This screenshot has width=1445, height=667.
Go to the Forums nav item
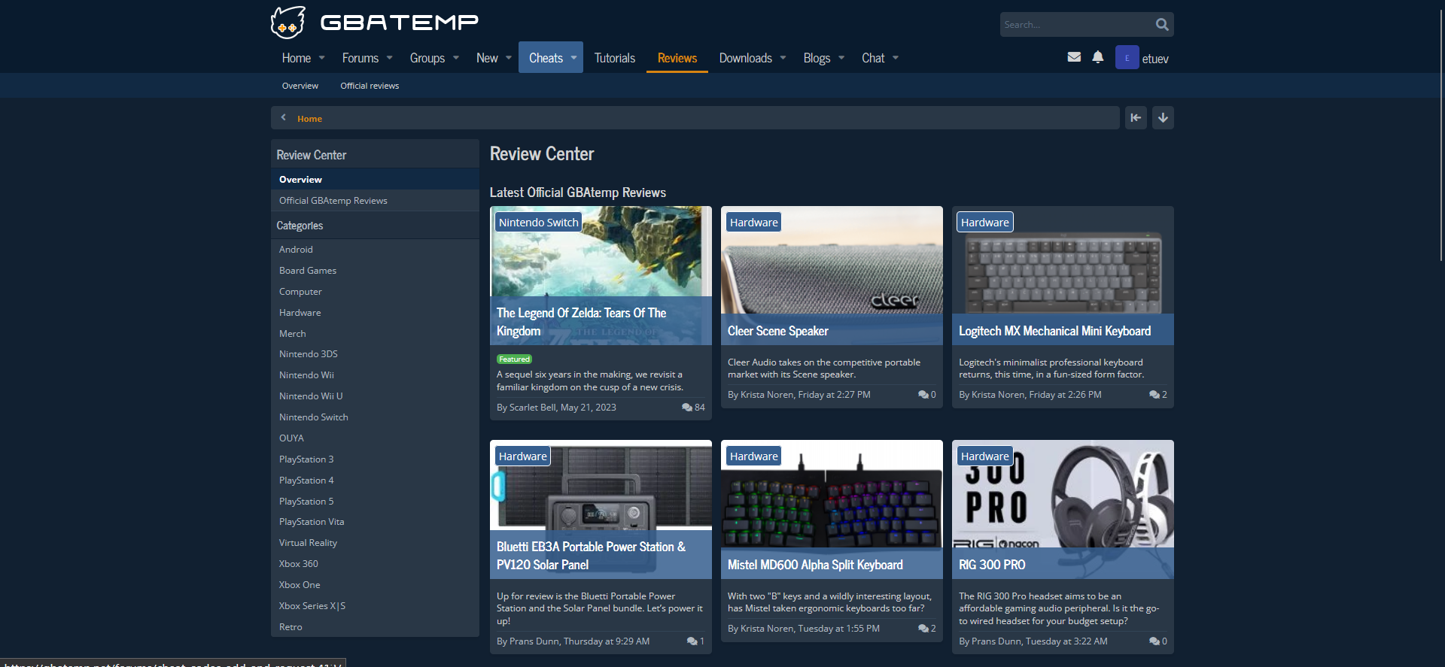(360, 58)
